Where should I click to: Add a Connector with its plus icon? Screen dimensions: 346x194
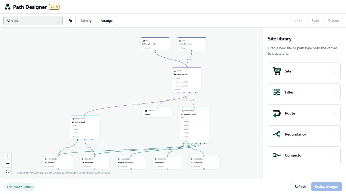coord(334,156)
